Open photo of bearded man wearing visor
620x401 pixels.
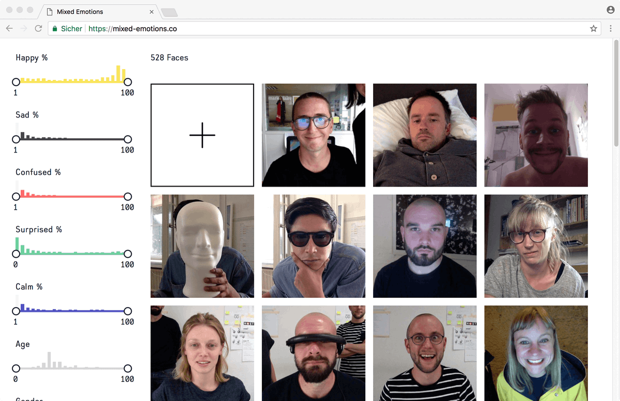point(314,353)
